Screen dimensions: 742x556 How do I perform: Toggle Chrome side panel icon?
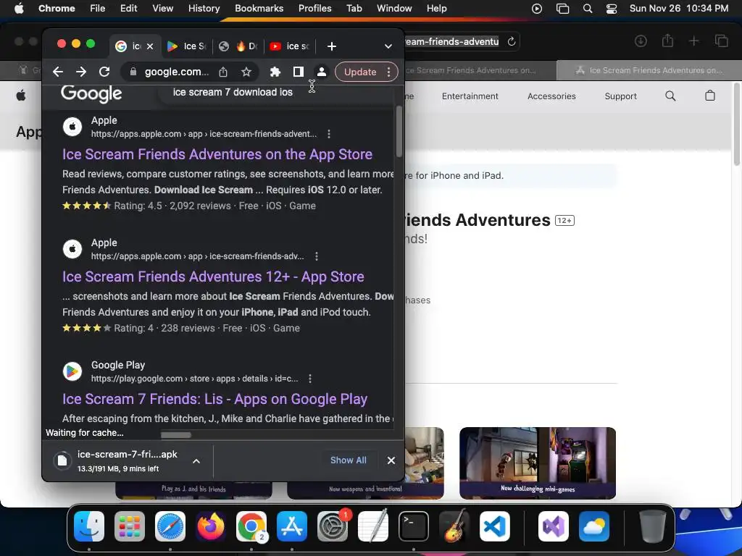click(298, 72)
